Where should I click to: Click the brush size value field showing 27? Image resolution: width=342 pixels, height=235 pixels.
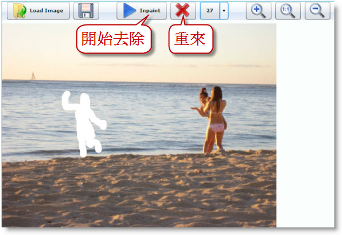coord(210,11)
